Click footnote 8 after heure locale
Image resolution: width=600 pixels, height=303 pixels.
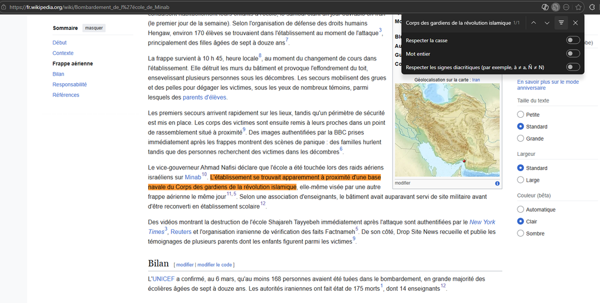click(260, 56)
